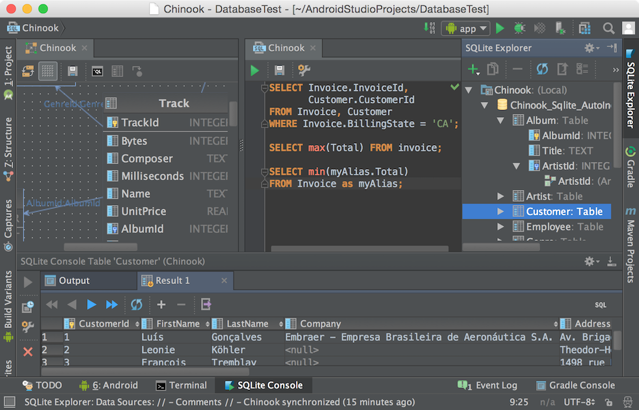Hide the SQLite Explorer panel
Viewport: 639px width, 410px height.
click(x=612, y=48)
